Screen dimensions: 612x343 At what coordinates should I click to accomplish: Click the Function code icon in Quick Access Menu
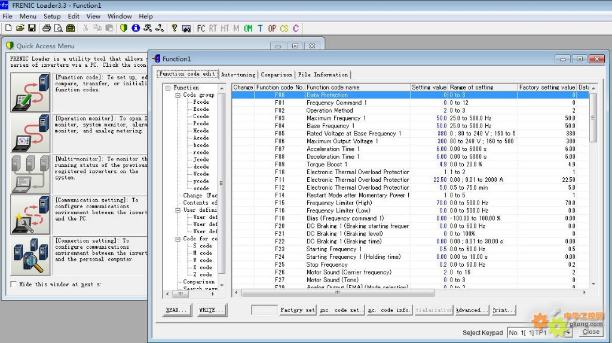point(30,92)
